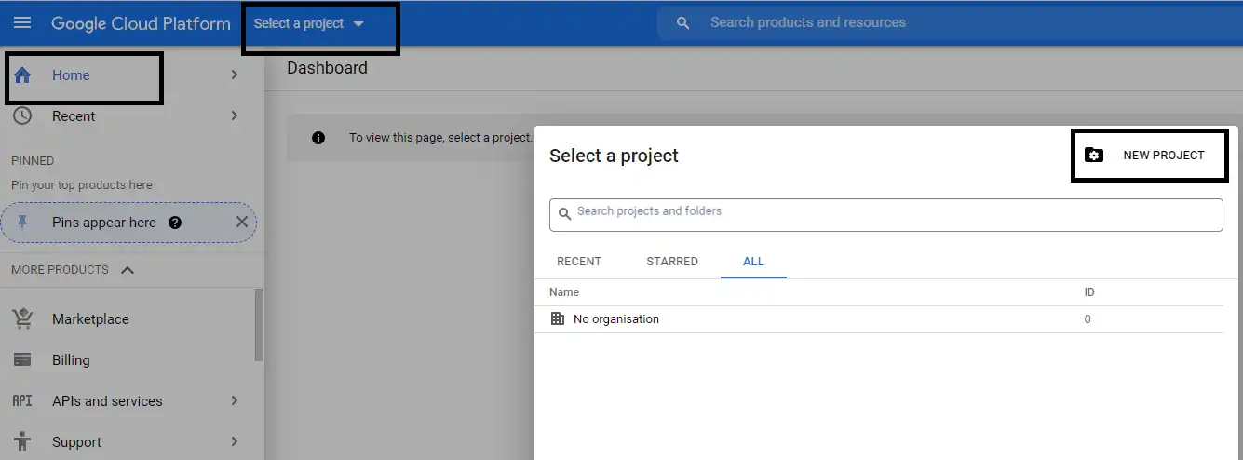Expand the Home submenu chevron

pos(235,75)
